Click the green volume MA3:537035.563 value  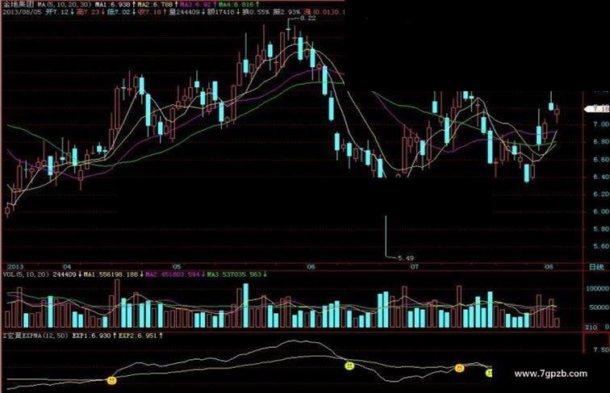[x=234, y=274]
